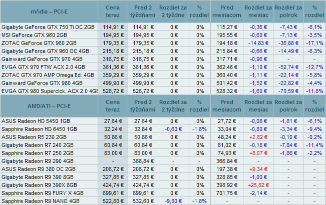Select the 'MSI GeForce GTX 960 2GB' row name
This screenshot has width=326, height=205.
35,35
